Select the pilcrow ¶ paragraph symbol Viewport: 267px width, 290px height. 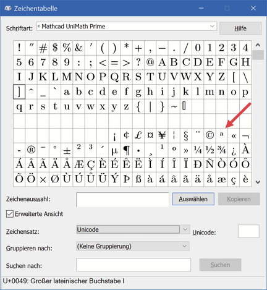pyautogui.click(x=126, y=150)
